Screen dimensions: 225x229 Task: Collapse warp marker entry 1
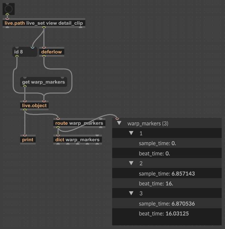coord(131,133)
